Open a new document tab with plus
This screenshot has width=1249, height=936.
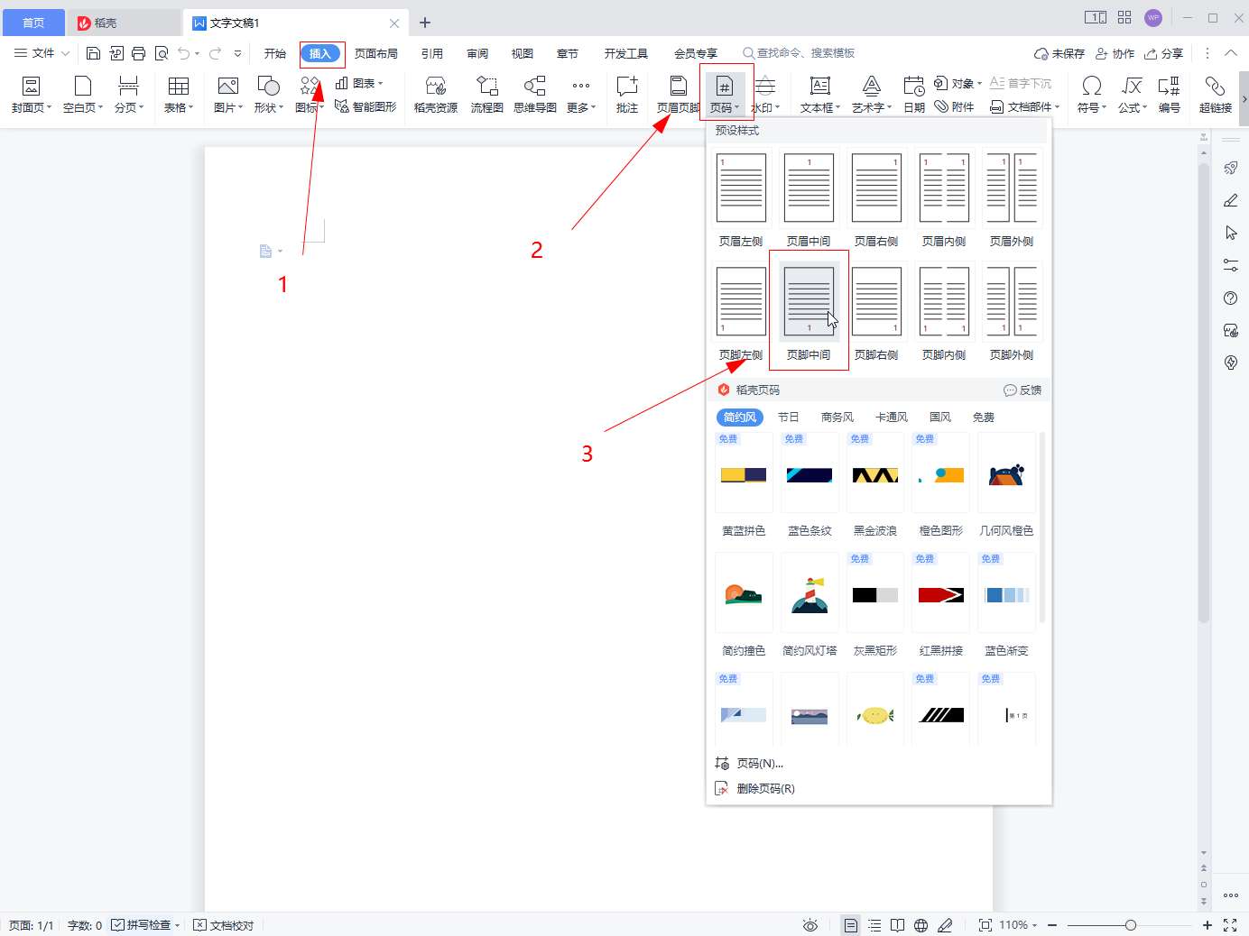pyautogui.click(x=425, y=23)
